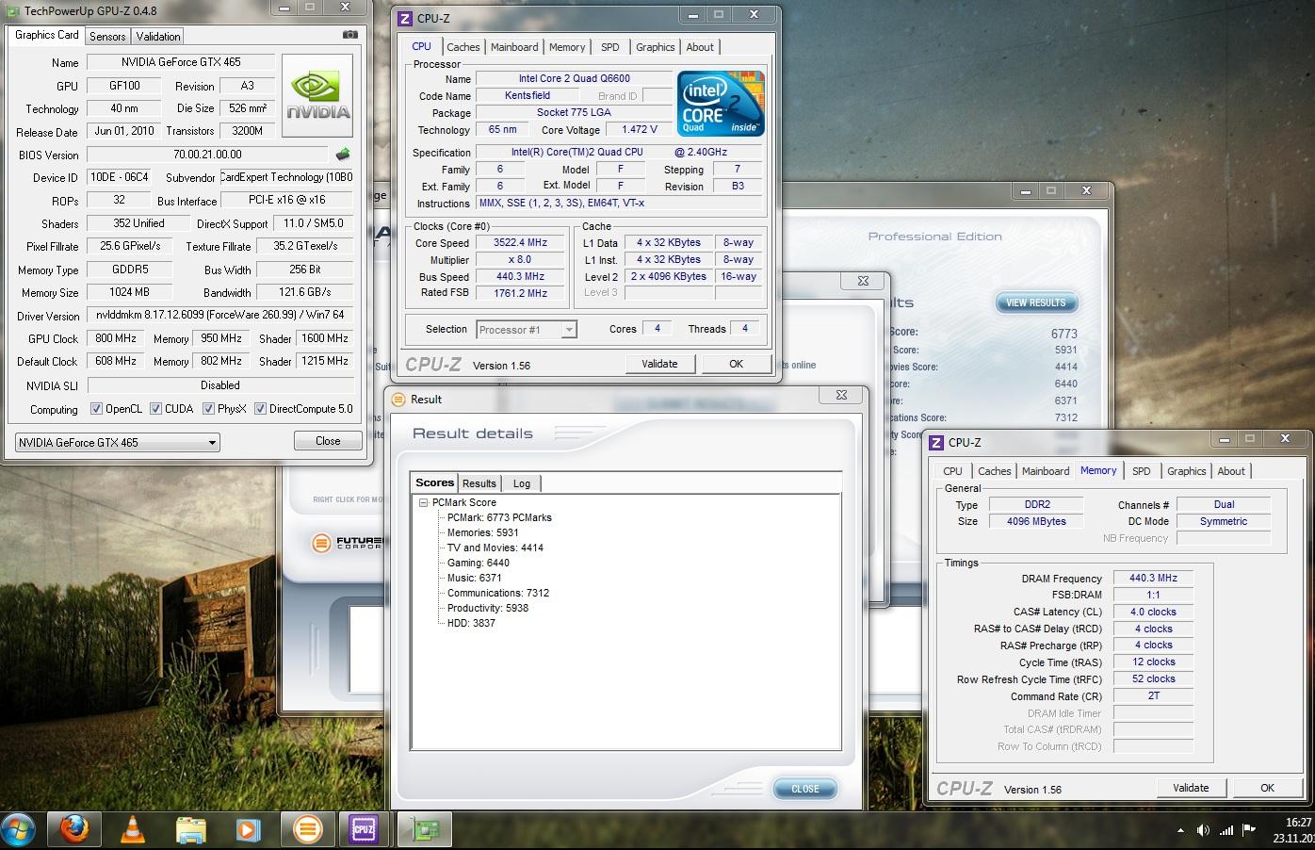Image resolution: width=1315 pixels, height=850 pixels.
Task: Open SPD tab in CPU-Z CPU window
Action: [610, 47]
